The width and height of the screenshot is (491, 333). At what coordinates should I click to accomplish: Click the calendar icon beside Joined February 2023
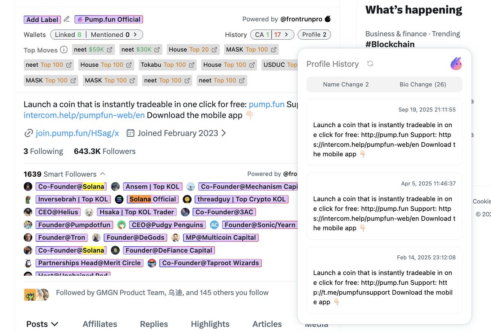pos(131,133)
